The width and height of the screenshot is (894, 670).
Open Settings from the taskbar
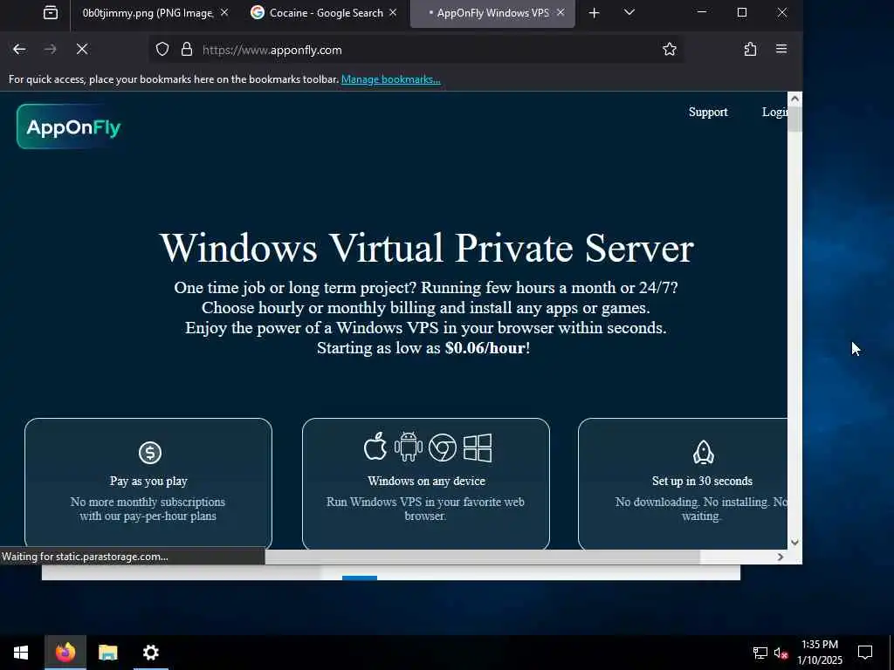point(150,653)
